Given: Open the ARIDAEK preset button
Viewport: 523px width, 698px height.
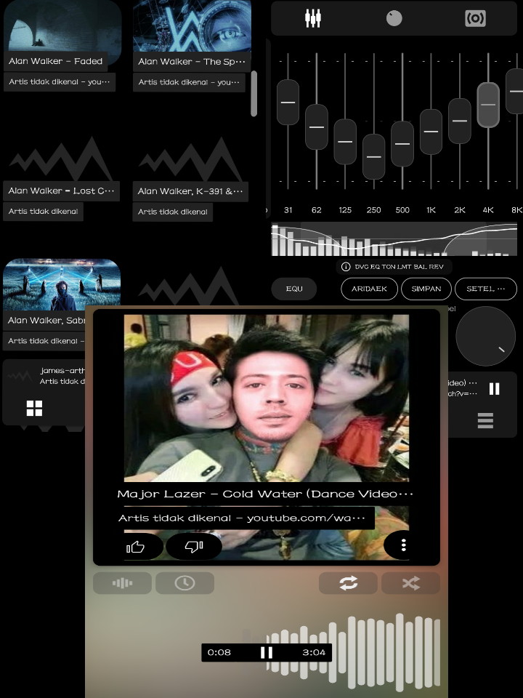Looking at the screenshot, I should pos(369,289).
